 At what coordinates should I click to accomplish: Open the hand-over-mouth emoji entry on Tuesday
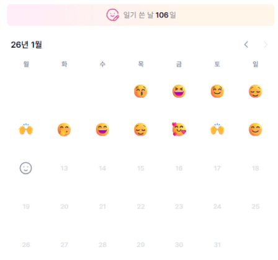tap(64, 129)
